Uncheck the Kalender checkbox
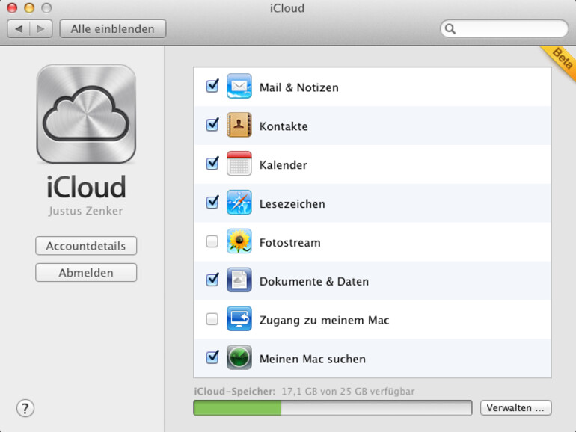The height and width of the screenshot is (432, 576). pos(212,164)
